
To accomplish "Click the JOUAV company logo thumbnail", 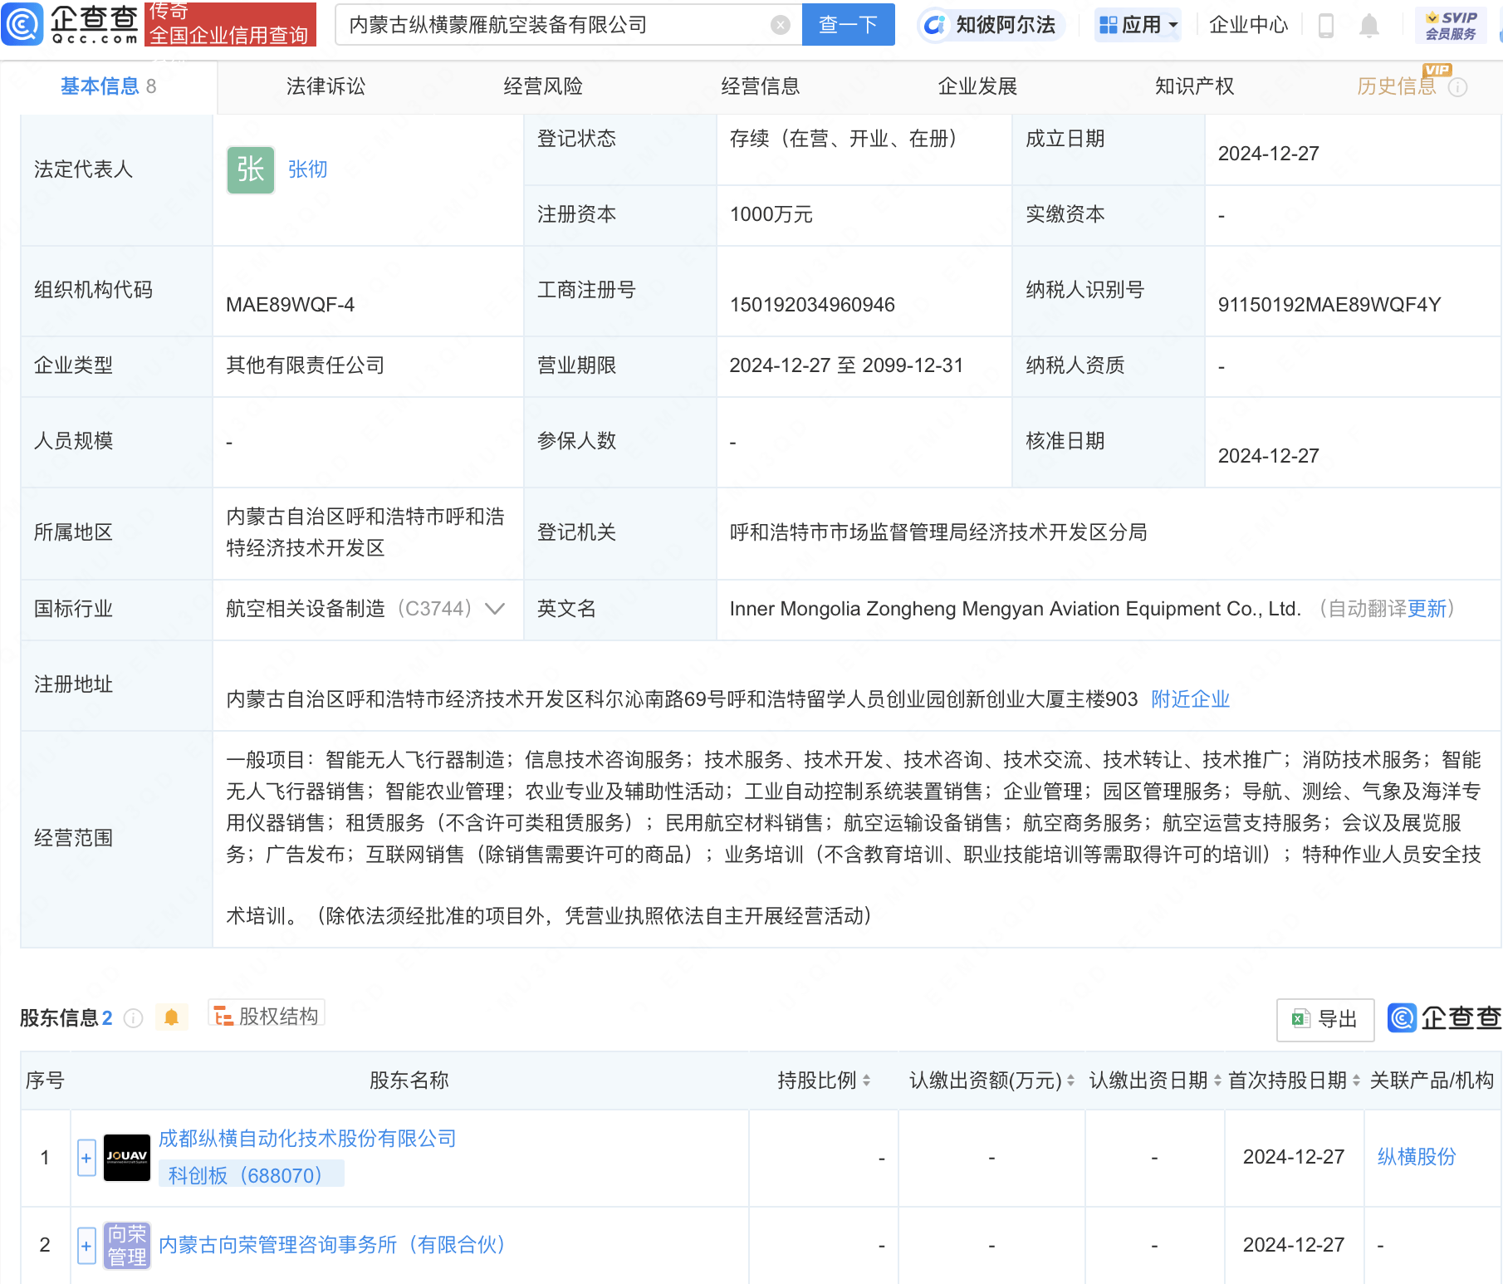I will (127, 1158).
